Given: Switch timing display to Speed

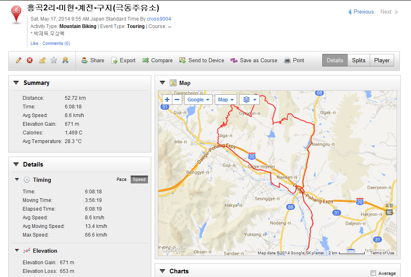Looking at the screenshot, I should [x=139, y=179].
